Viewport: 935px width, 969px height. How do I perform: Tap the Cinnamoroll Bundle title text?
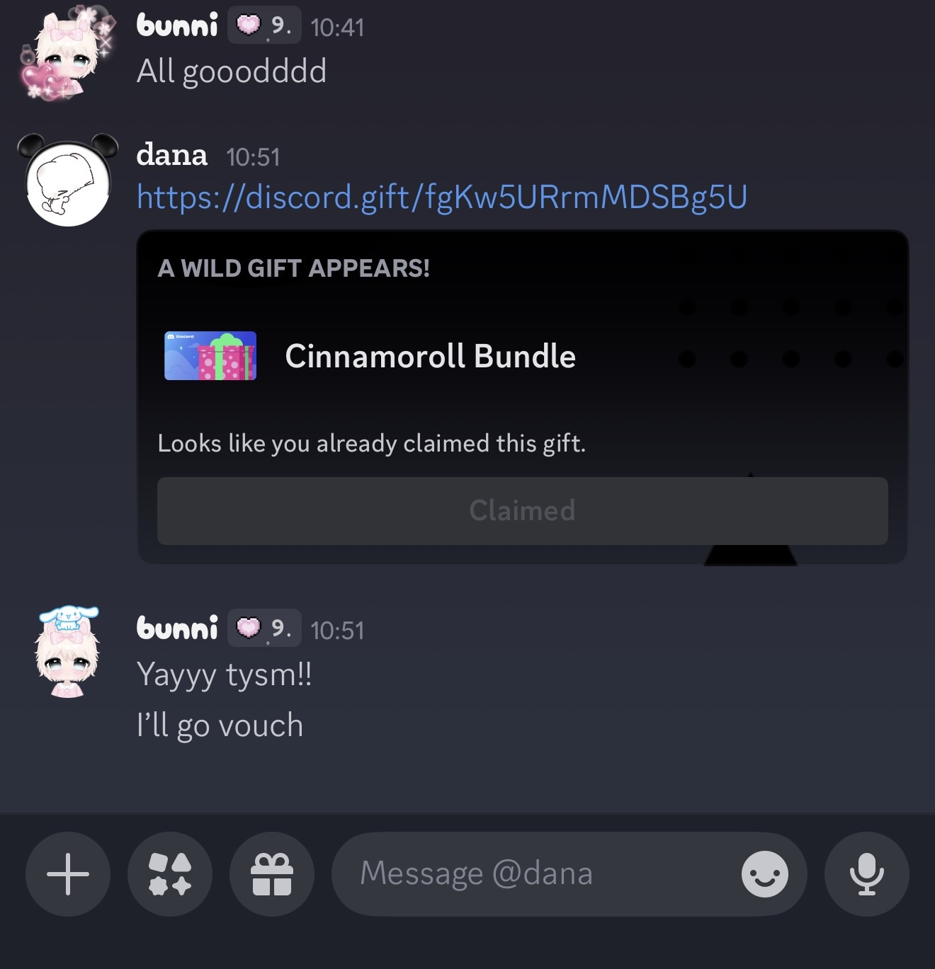[430, 356]
